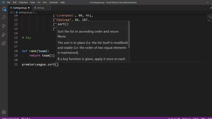Click line number 18 in the gutter
The image size is (212, 119).
coord(16,51)
